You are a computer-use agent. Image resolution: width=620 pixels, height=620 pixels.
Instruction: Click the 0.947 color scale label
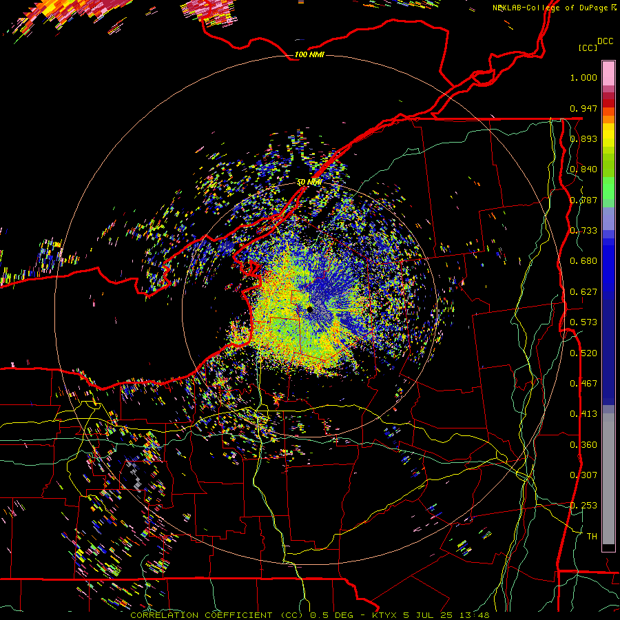click(583, 108)
